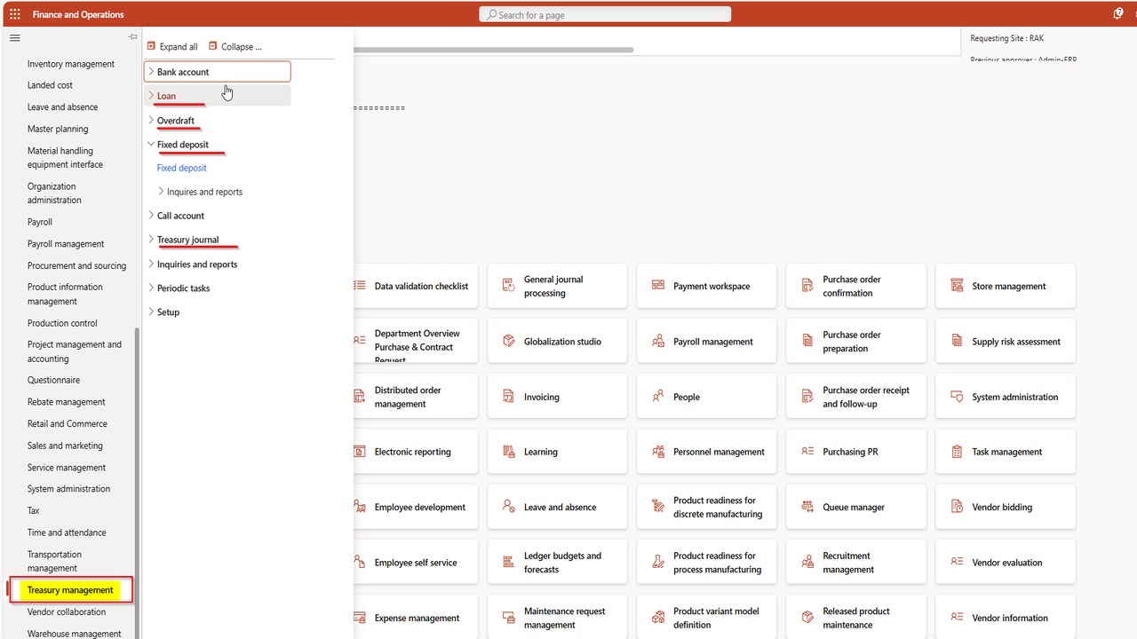Click the Ledger budgets and forecasts tile icon

point(509,563)
